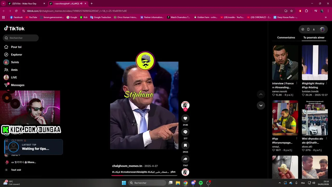Click the red hand ad-blocker extension icon

tap(300, 11)
